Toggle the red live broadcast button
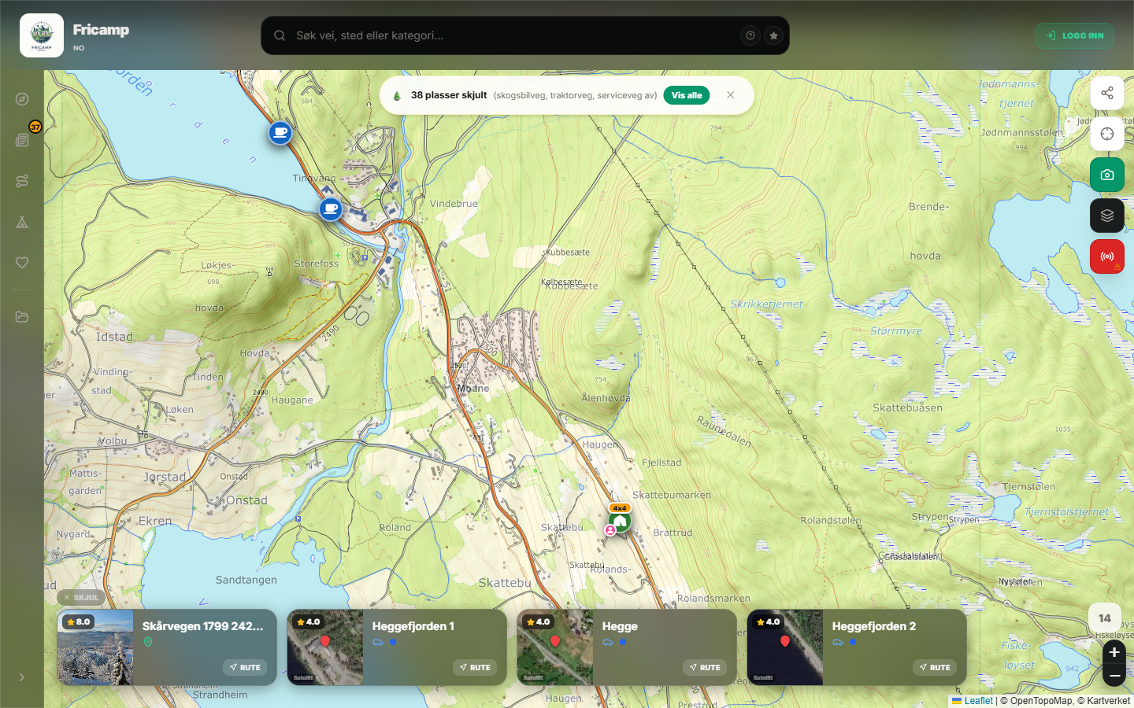The width and height of the screenshot is (1134, 708). tap(1107, 256)
